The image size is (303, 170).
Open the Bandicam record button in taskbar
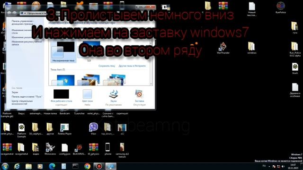point(99,166)
